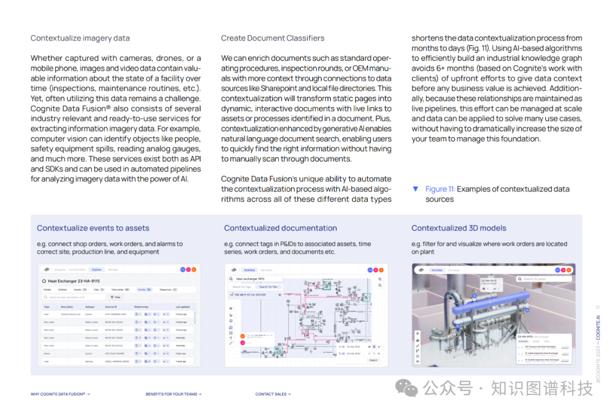Click the orange user avatar in events panel
The image size is (613, 413).
pyautogui.click(x=194, y=269)
